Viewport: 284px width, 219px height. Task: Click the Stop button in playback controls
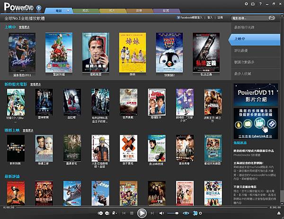coord(132,213)
